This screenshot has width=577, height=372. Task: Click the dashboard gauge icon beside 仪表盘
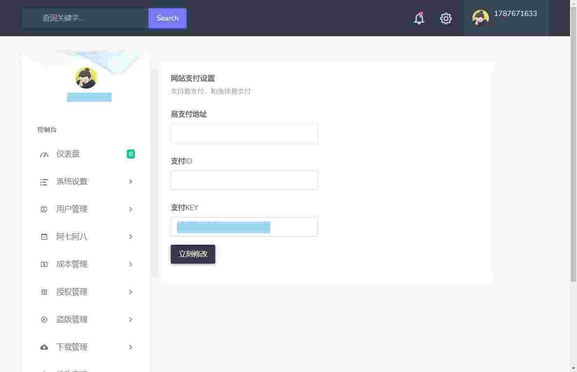click(x=44, y=154)
